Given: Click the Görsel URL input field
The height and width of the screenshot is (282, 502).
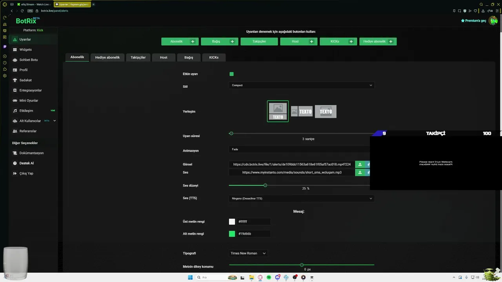Looking at the screenshot, I should click(292, 164).
